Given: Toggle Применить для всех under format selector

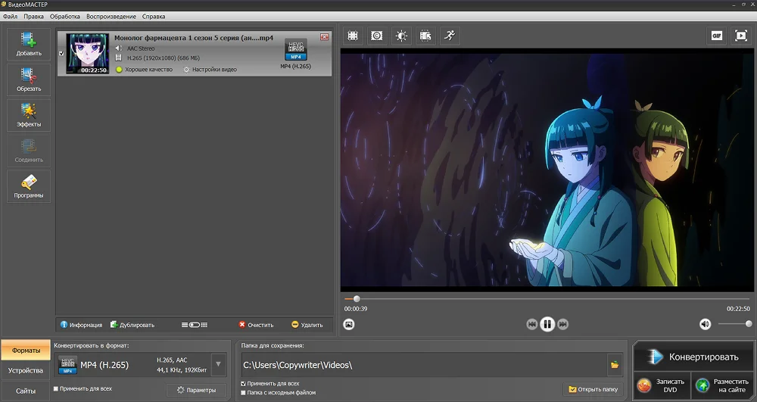Looking at the screenshot, I should pyautogui.click(x=56, y=389).
